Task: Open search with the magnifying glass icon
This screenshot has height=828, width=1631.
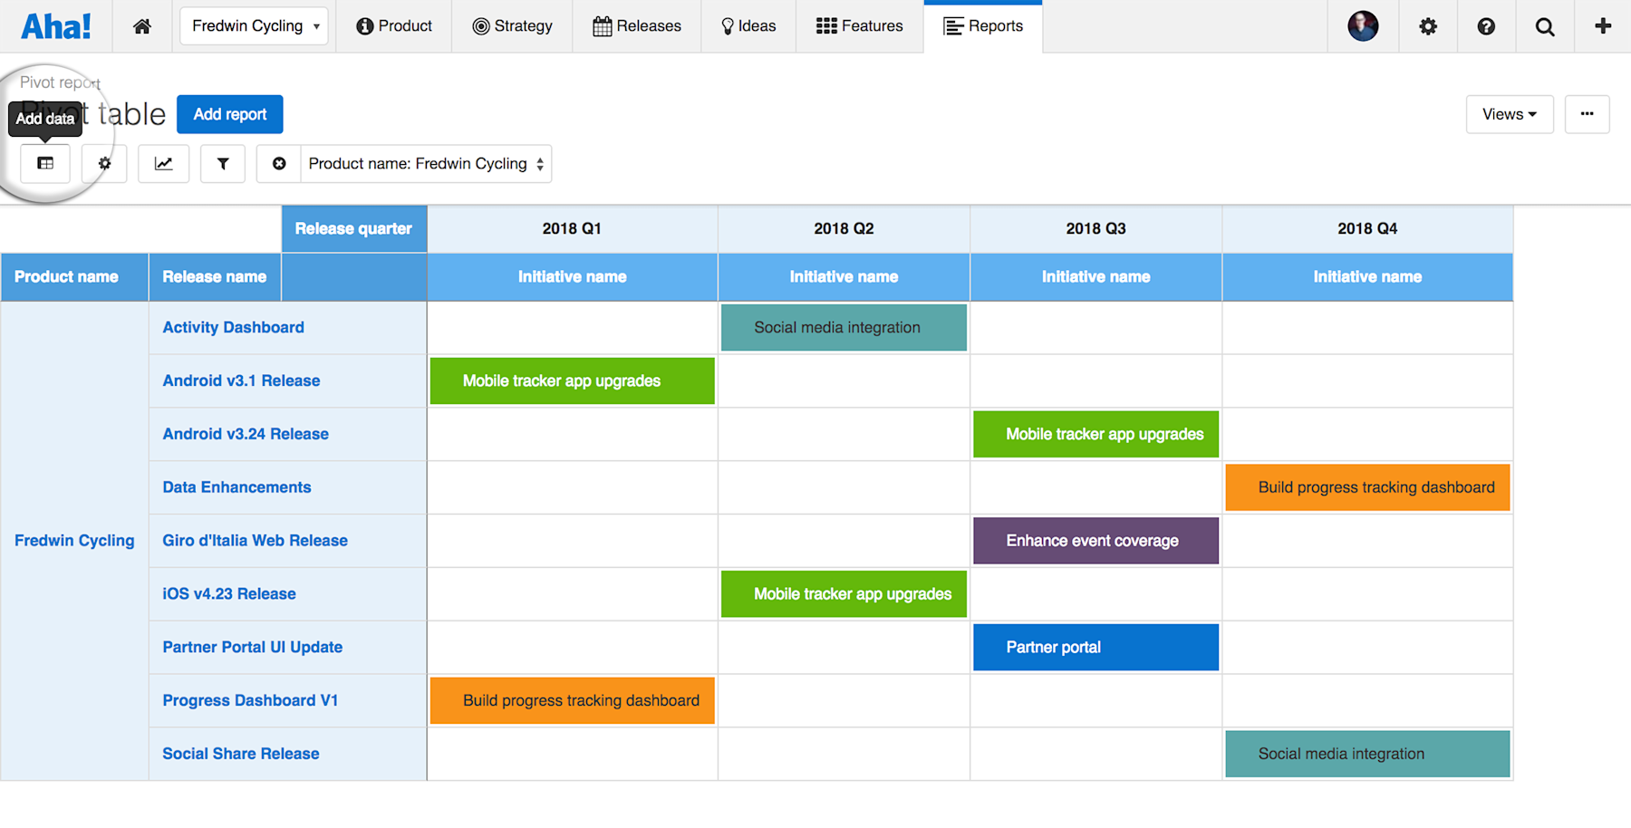Action: point(1544,26)
